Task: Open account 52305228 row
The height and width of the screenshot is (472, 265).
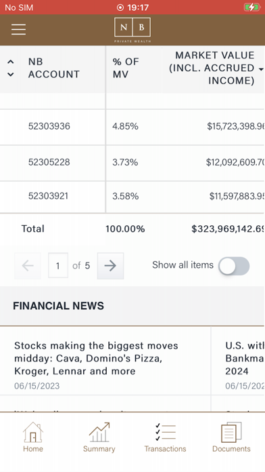Action: click(x=132, y=163)
